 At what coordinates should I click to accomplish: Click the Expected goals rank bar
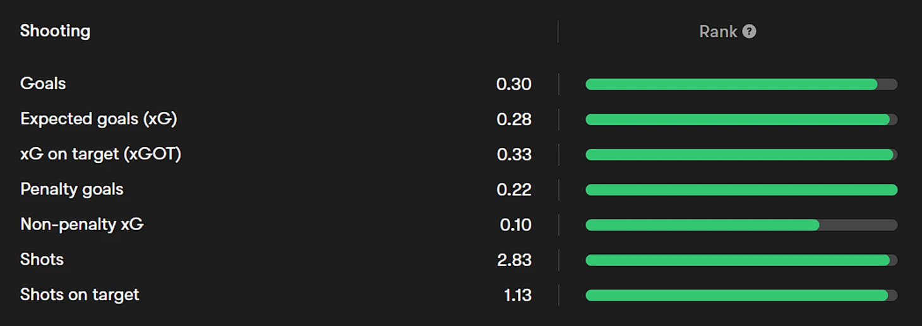coord(741,119)
